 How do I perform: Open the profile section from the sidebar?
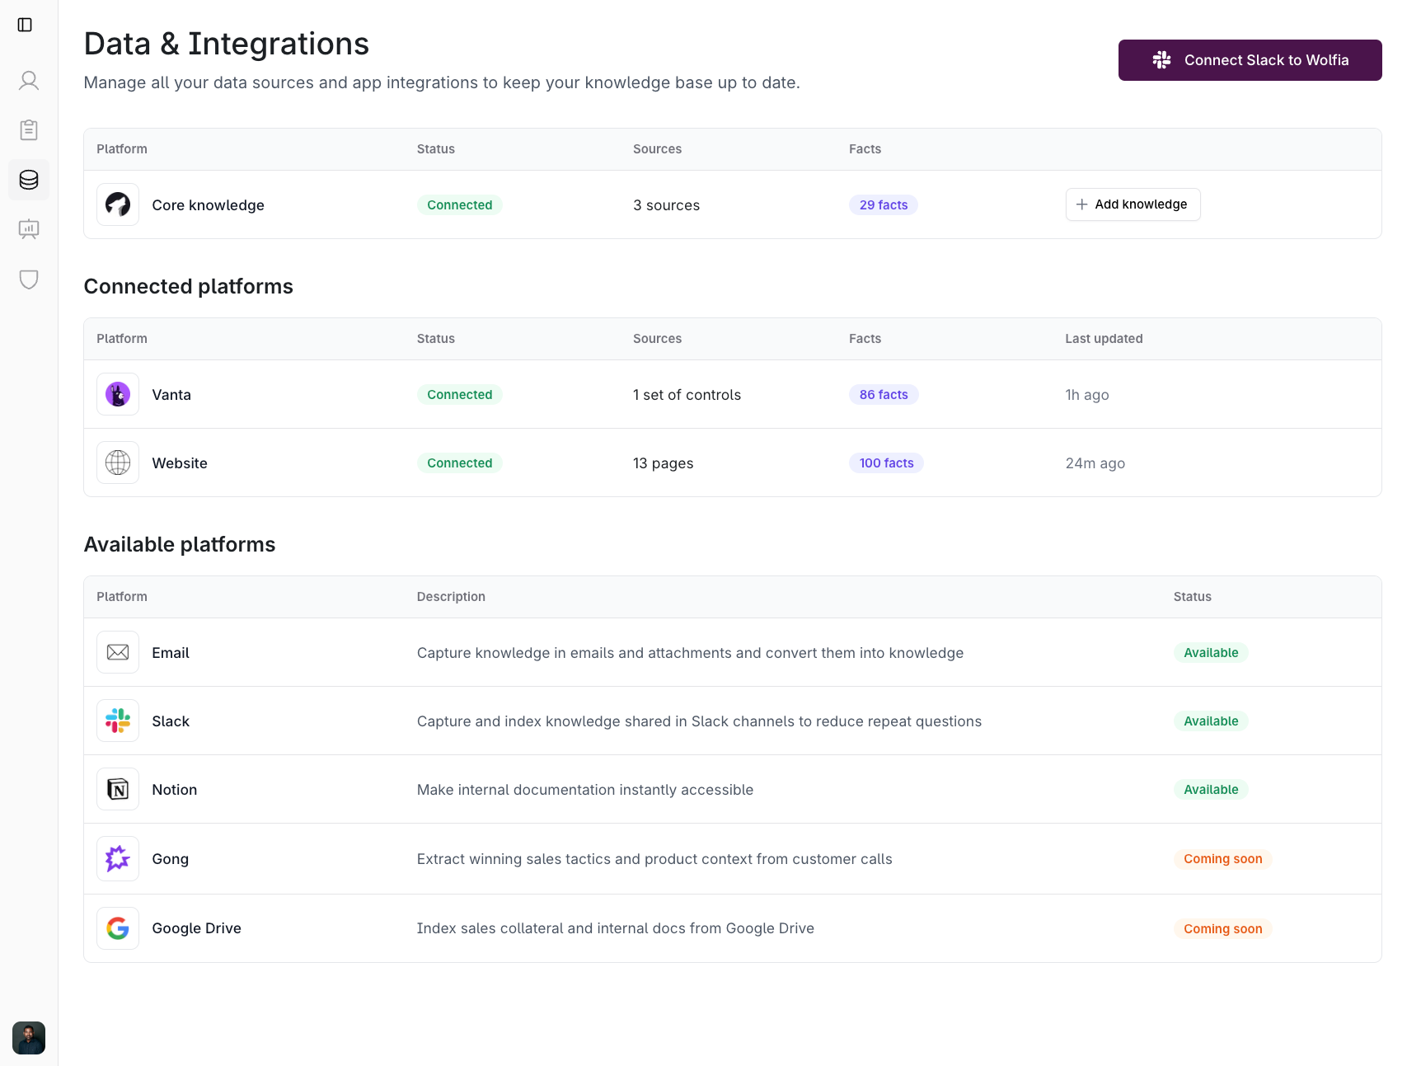[29, 81]
